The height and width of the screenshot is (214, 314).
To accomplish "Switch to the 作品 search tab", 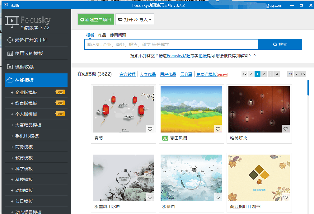I will [102, 35].
